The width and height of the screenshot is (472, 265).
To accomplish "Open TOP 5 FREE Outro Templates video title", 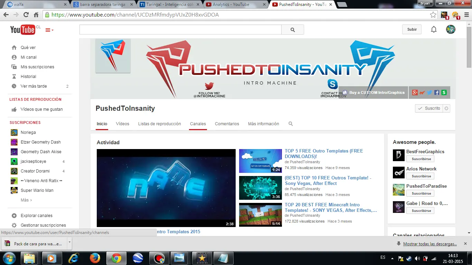I will (324, 154).
